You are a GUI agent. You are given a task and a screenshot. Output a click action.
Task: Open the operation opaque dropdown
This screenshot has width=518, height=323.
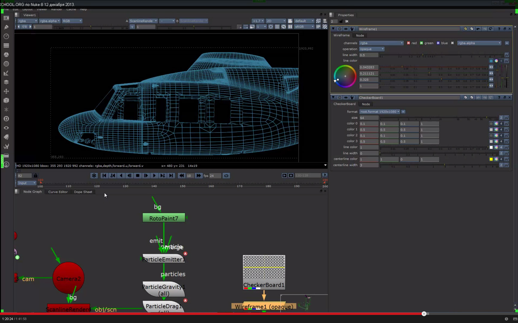pos(372,49)
